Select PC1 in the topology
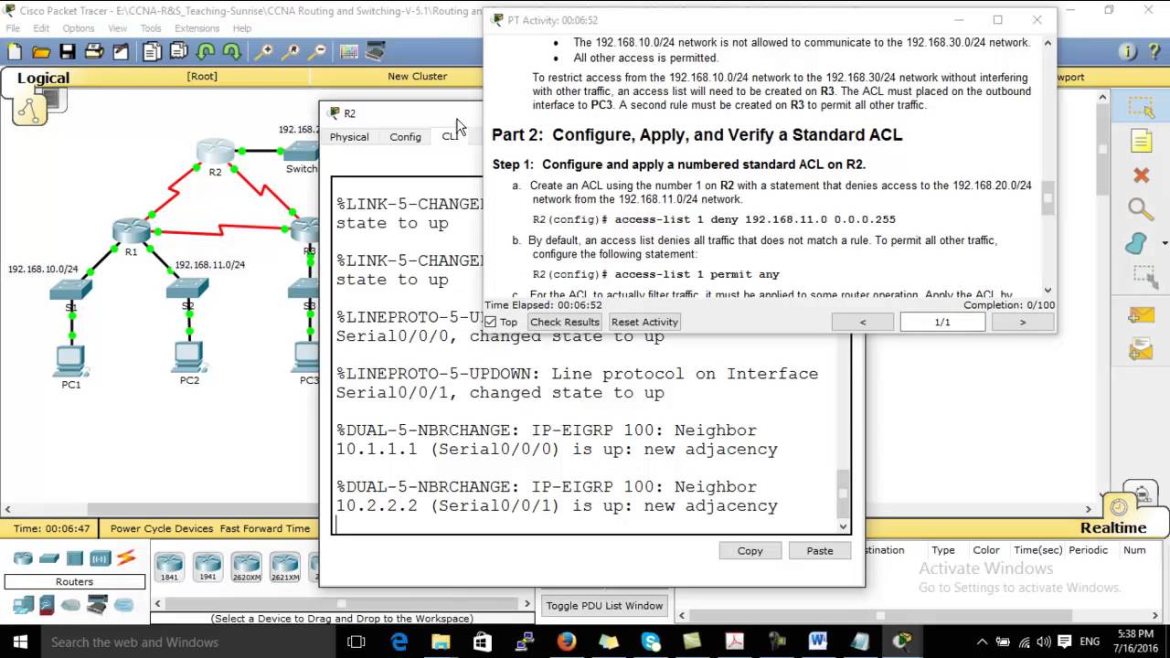This screenshot has height=658, width=1170. pos(71,361)
